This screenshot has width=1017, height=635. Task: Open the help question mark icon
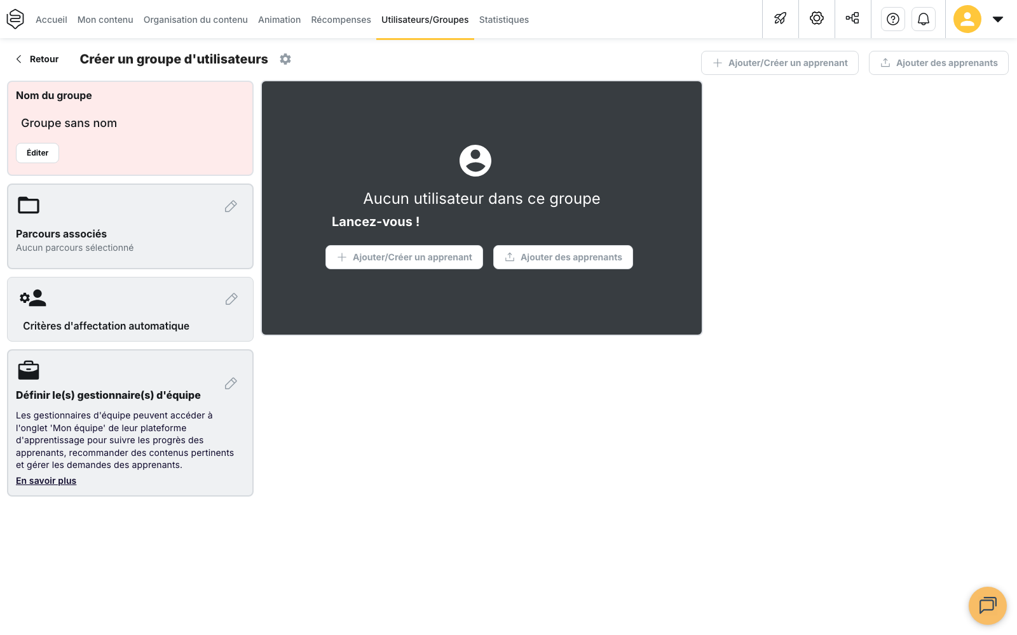coord(893,19)
